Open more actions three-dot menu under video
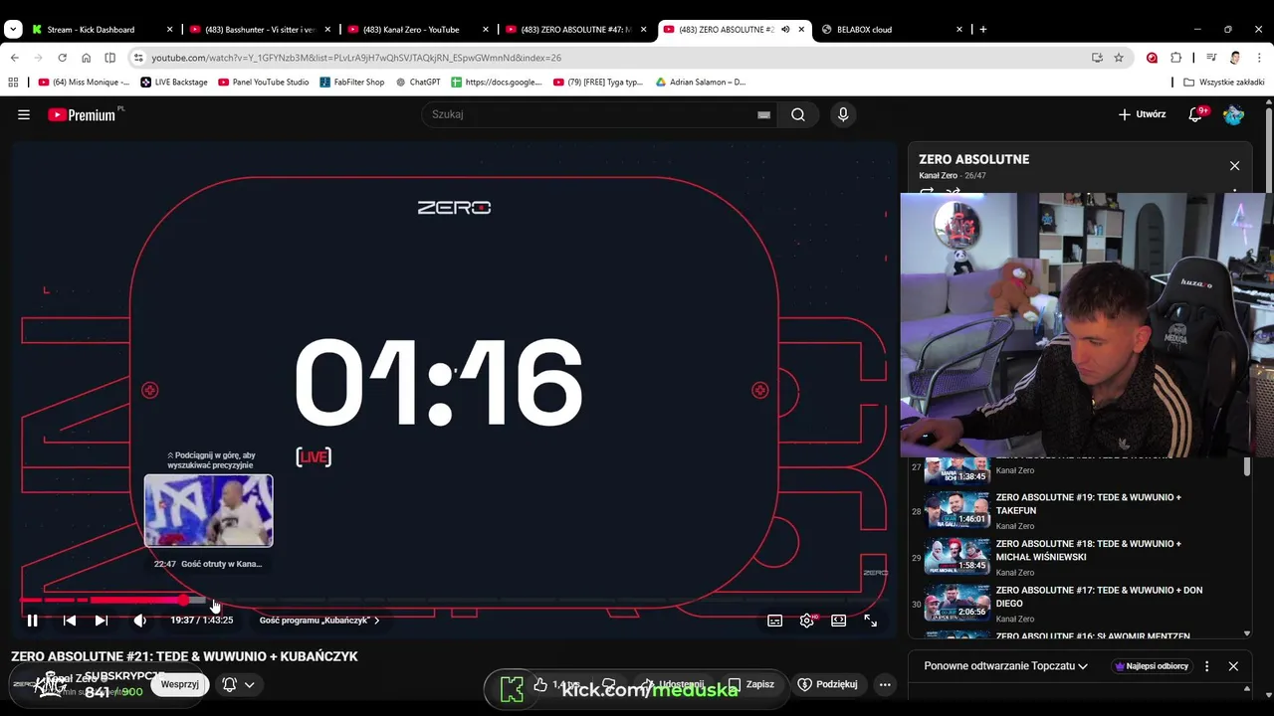The height and width of the screenshot is (716, 1274). pos(885,684)
